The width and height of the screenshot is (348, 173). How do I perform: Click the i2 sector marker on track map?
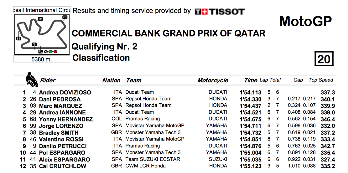(x=40, y=19)
